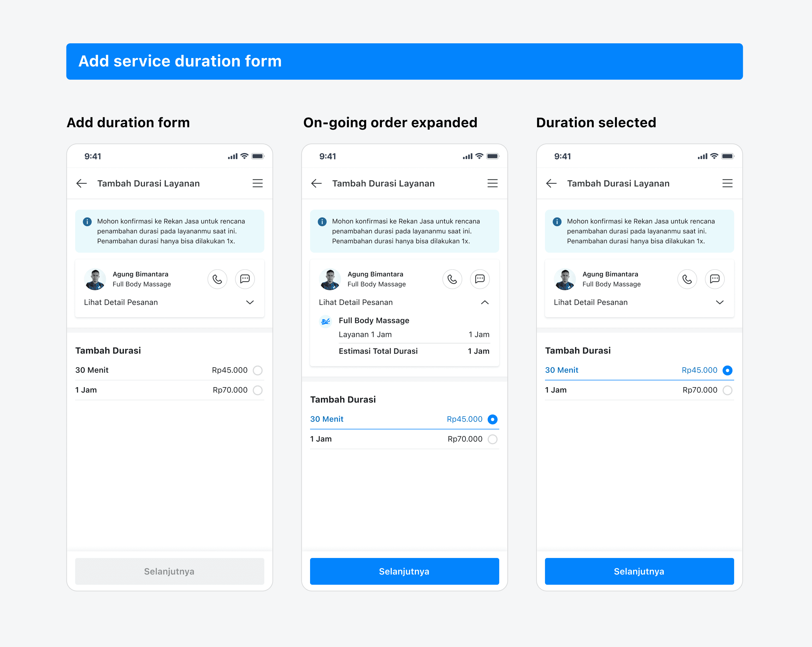This screenshot has width=812, height=647.
Task: Expand Lihat Detail Pesanan in Add duration form
Action: click(250, 302)
